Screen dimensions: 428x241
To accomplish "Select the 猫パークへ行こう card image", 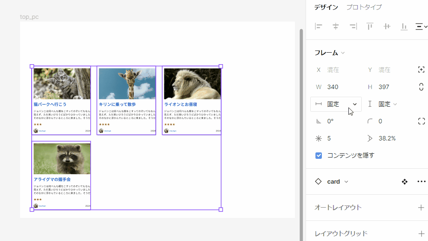I will point(62,84).
